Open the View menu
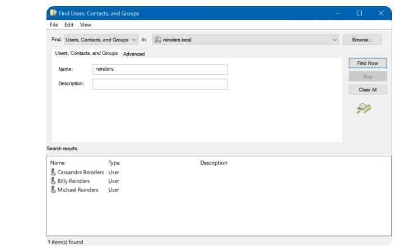The width and height of the screenshot is (410, 251). (86, 25)
